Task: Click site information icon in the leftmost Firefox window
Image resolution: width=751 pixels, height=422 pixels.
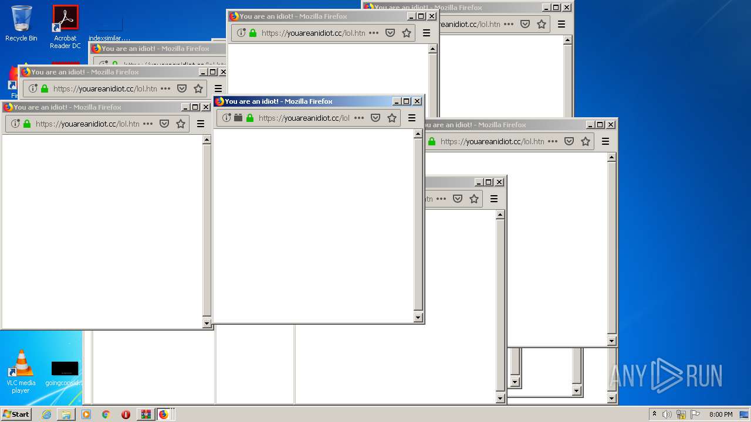Action: click(x=15, y=124)
